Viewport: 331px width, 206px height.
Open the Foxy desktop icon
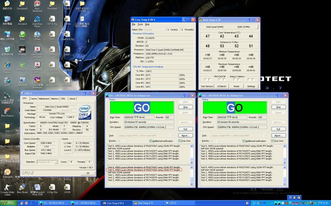click(x=22, y=36)
